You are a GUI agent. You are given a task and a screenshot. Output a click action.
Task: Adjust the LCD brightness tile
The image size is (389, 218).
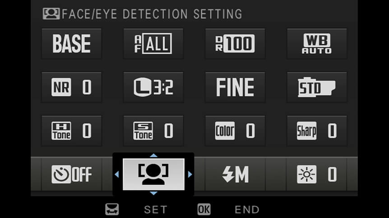click(317, 174)
